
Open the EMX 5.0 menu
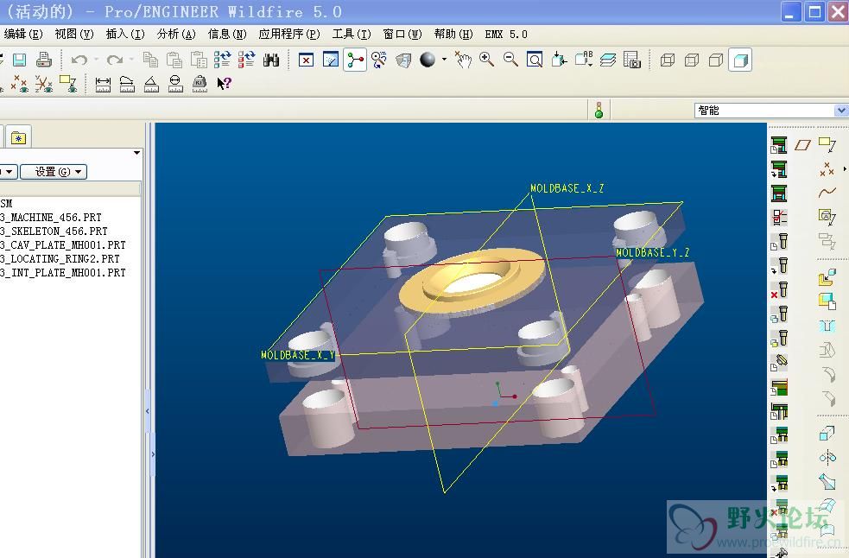[x=506, y=35]
